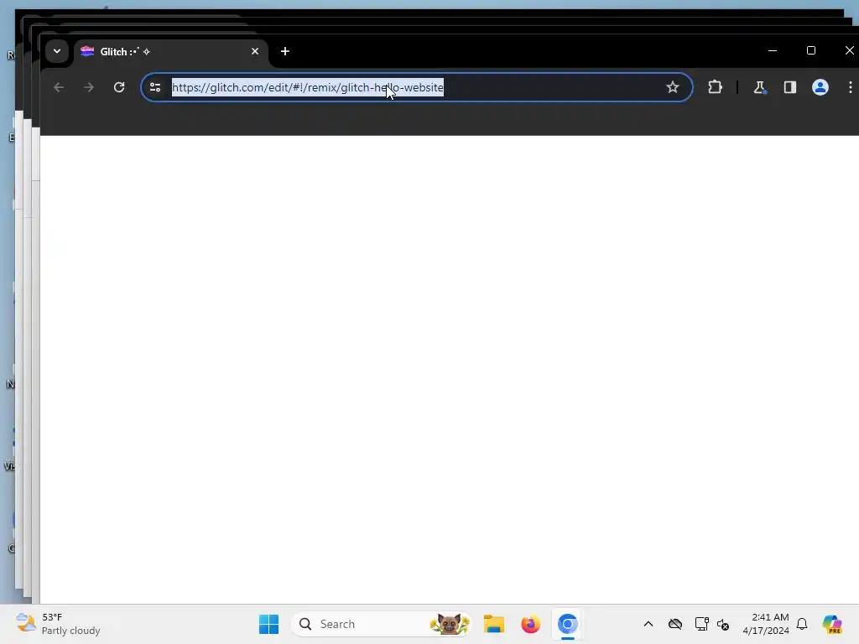Open the Extensions puzzle icon
The width and height of the screenshot is (859, 644).
click(715, 87)
